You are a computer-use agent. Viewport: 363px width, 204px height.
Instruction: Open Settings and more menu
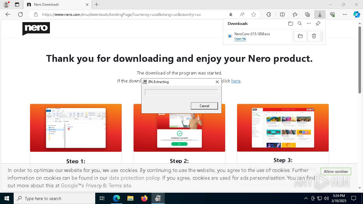click(345, 14)
